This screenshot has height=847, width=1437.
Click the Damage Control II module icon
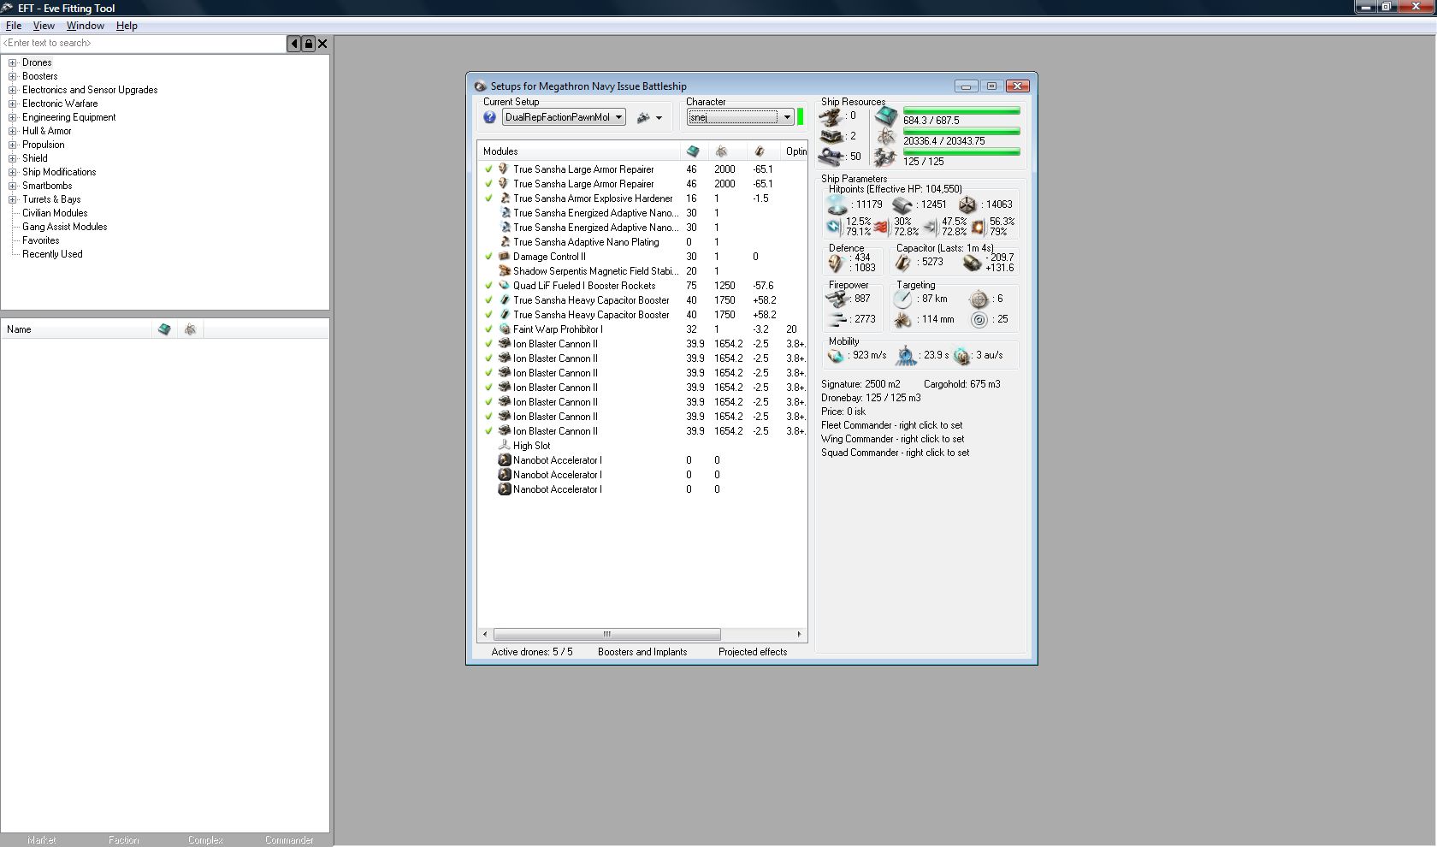(x=505, y=257)
